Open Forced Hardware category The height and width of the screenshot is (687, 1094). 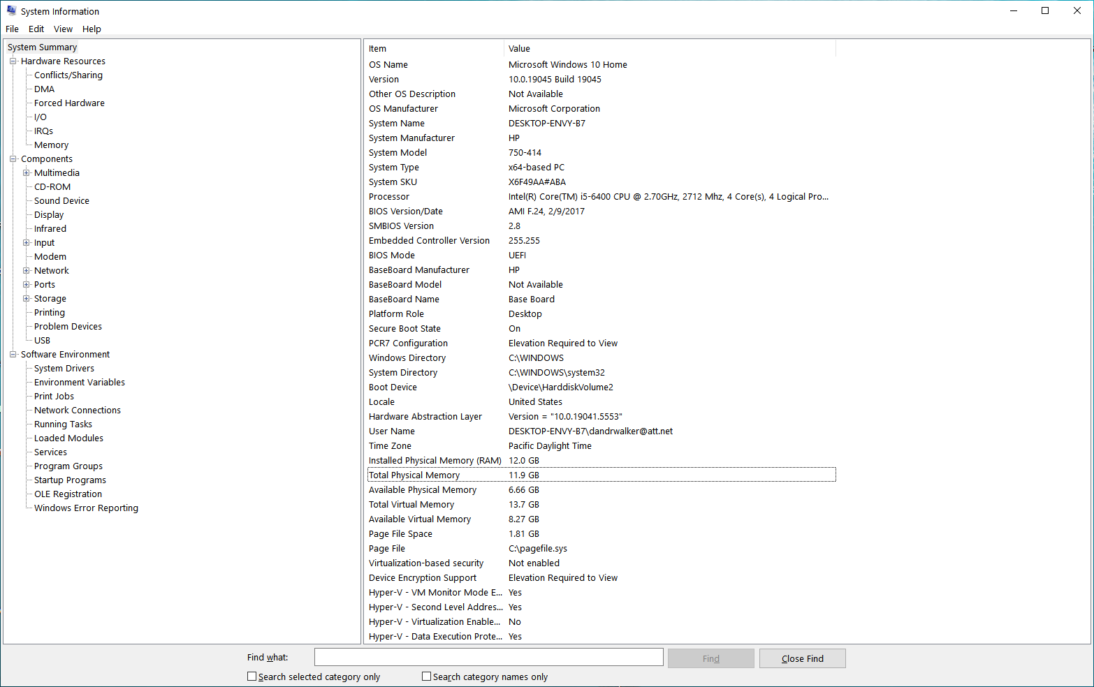tap(69, 103)
